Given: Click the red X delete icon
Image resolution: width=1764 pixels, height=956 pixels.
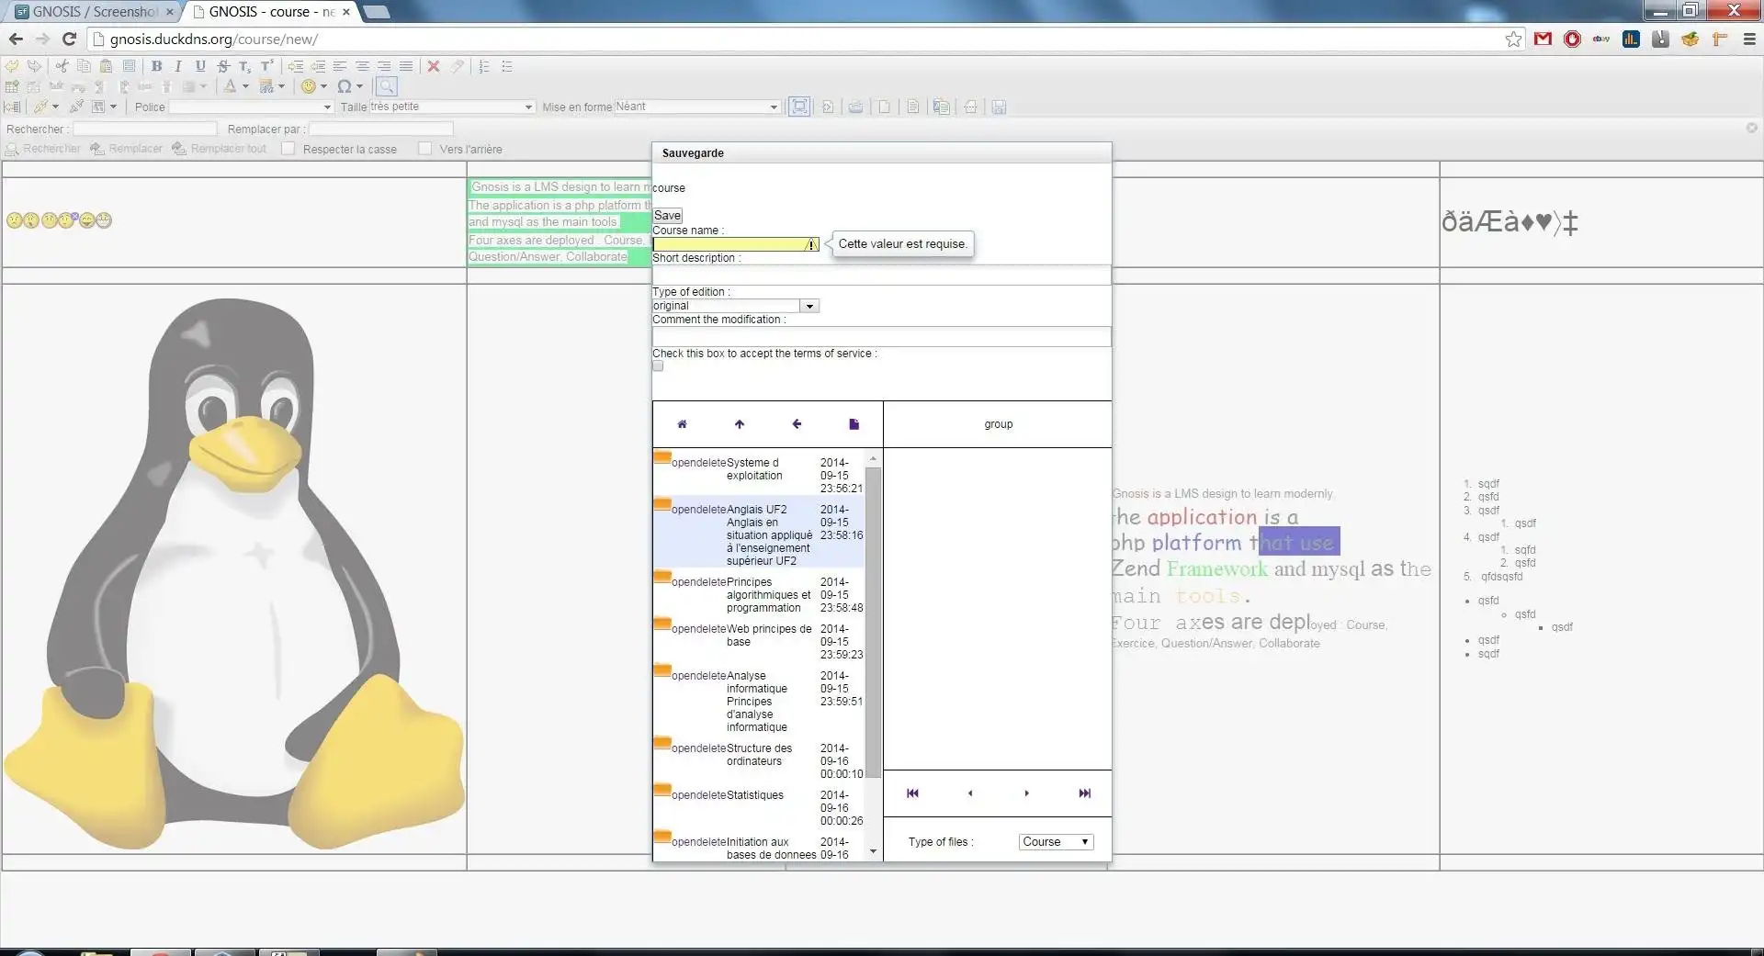Looking at the screenshot, I should 434,66.
